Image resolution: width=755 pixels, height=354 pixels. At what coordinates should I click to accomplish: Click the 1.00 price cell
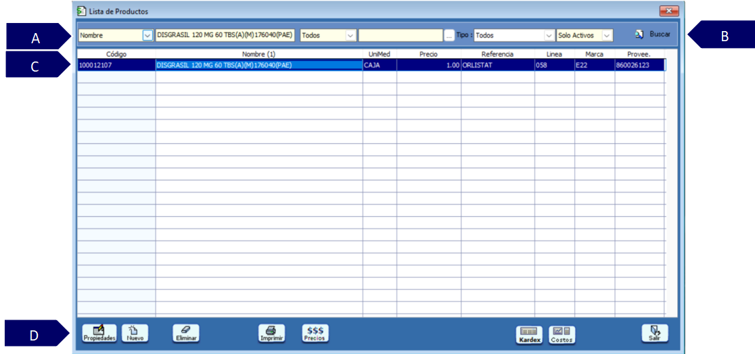[429, 66]
